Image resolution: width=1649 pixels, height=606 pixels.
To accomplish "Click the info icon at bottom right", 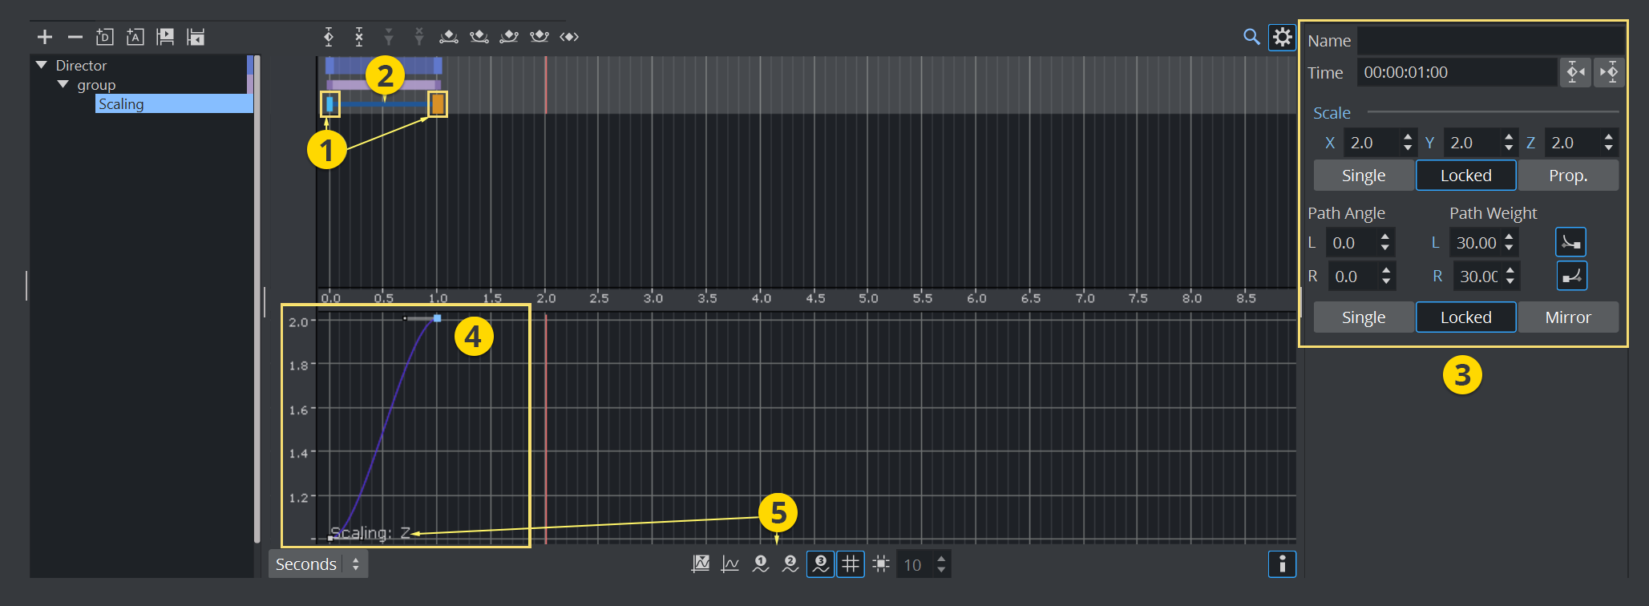I will pos(1282,564).
